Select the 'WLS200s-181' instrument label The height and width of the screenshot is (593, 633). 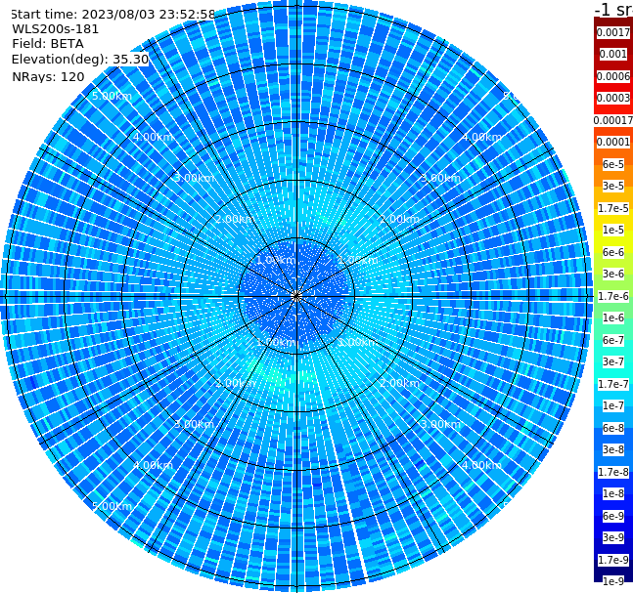click(56, 29)
